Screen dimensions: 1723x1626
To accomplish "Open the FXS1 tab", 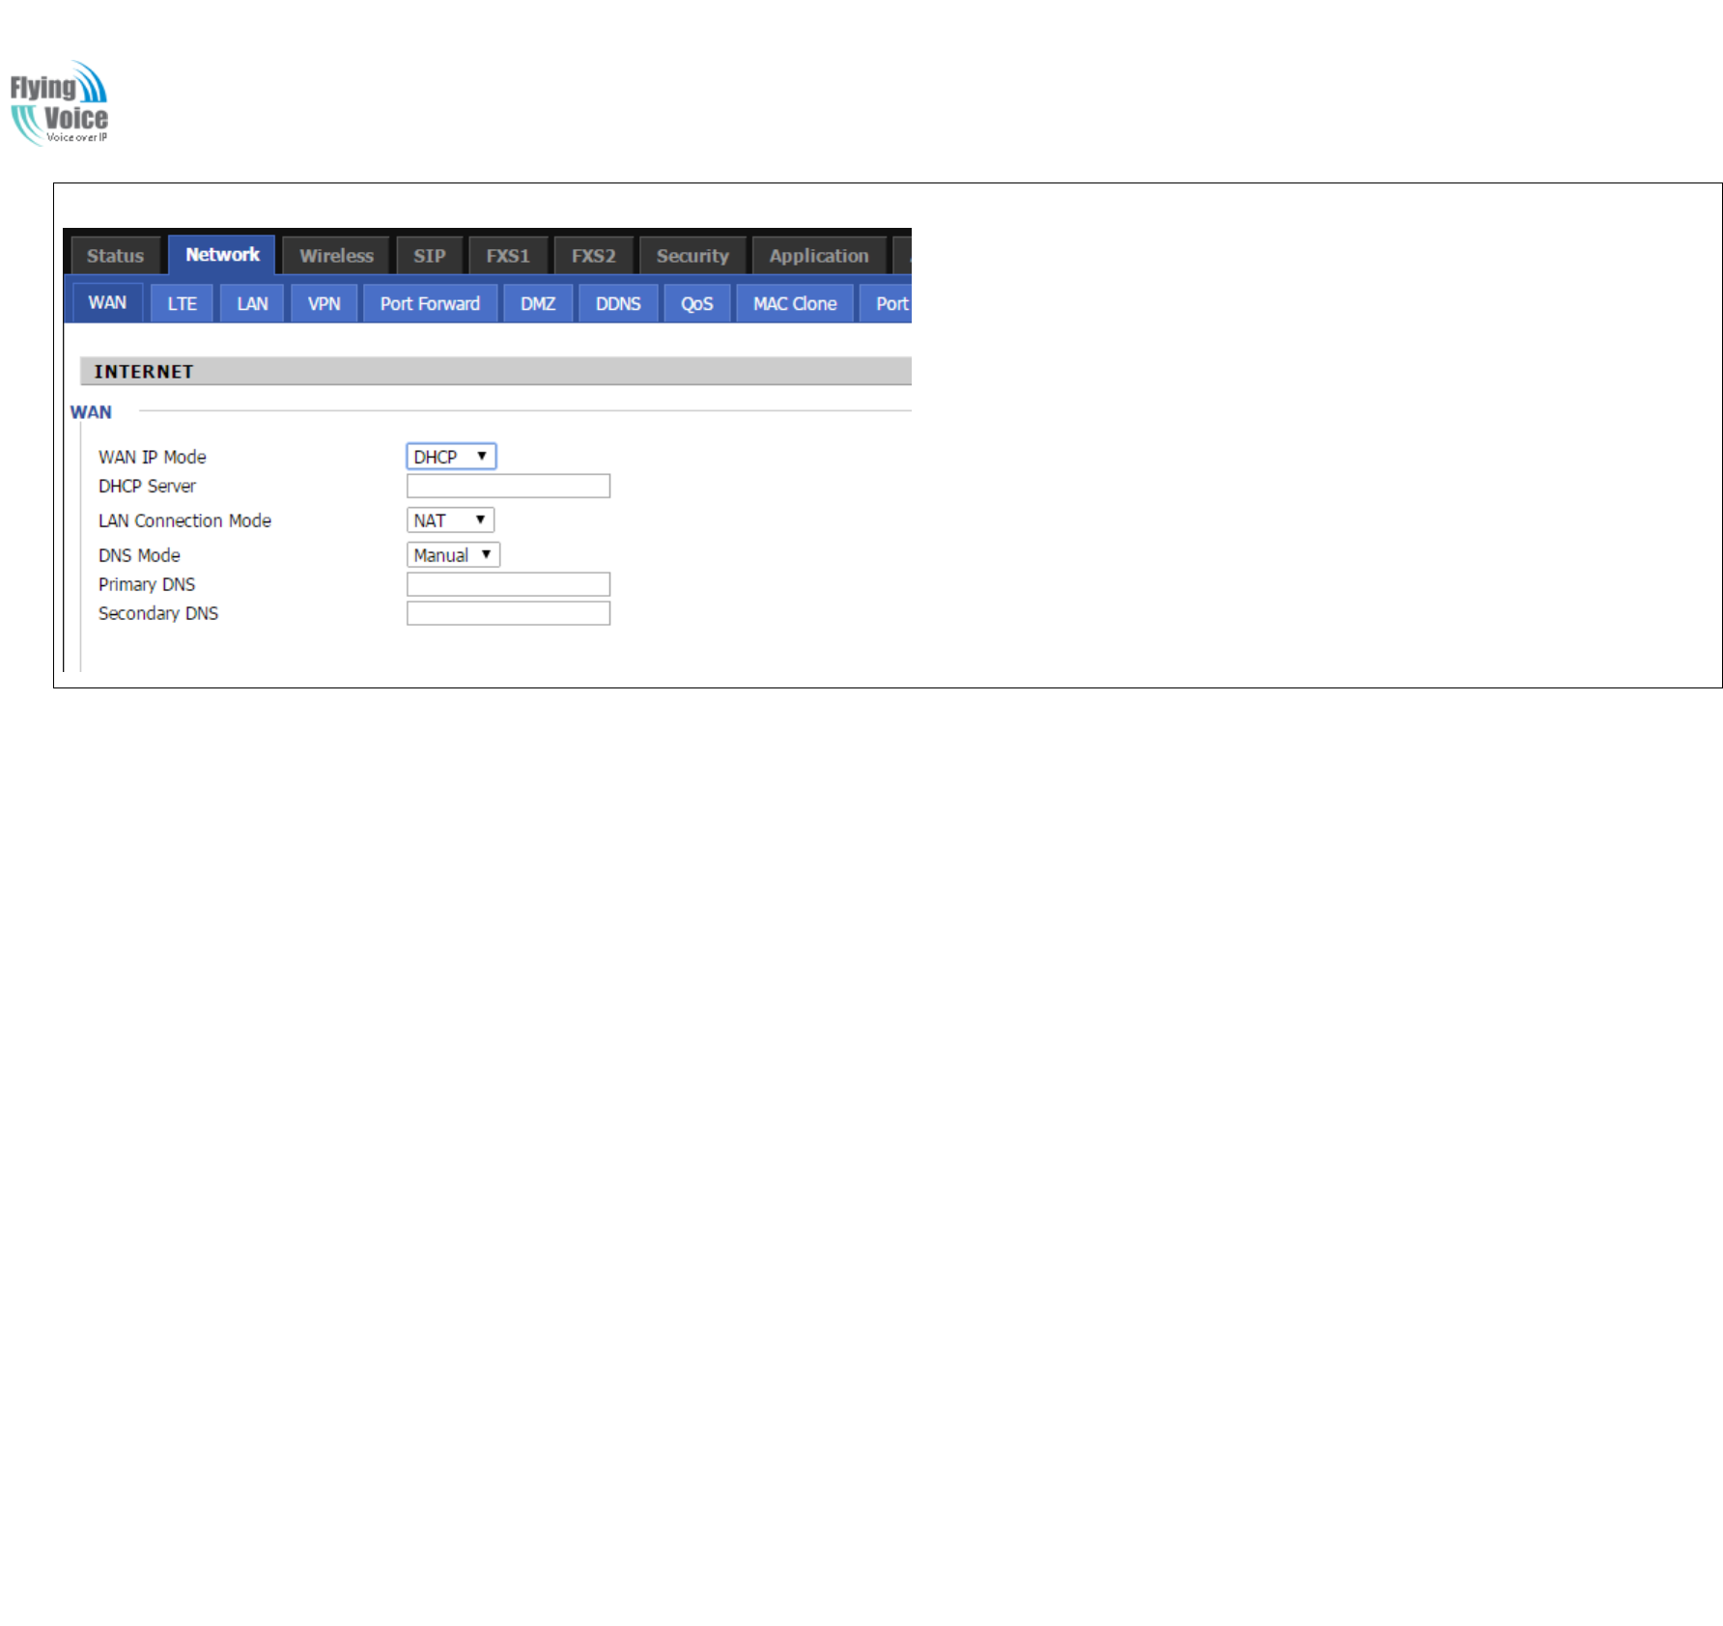I will tap(508, 256).
